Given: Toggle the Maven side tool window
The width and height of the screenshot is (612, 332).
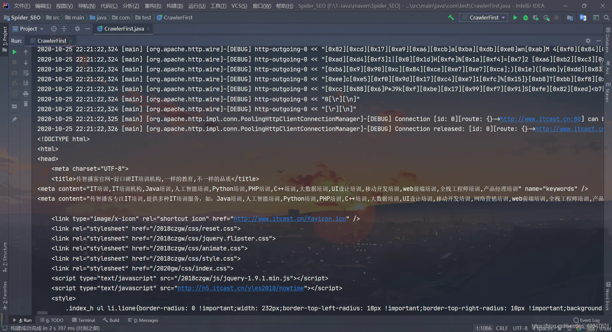Looking at the screenshot, I should (x=608, y=92).
